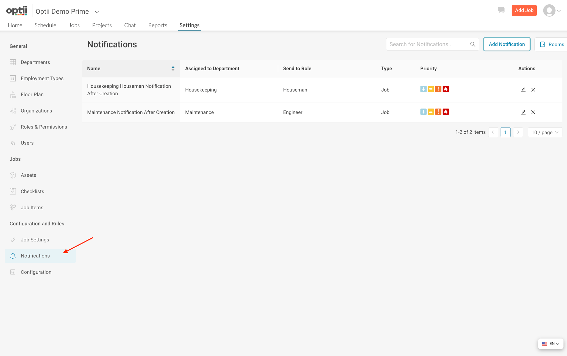Screen dimensions: 567x356
Task: Open the chat bubble icon in header
Action: 501,10
